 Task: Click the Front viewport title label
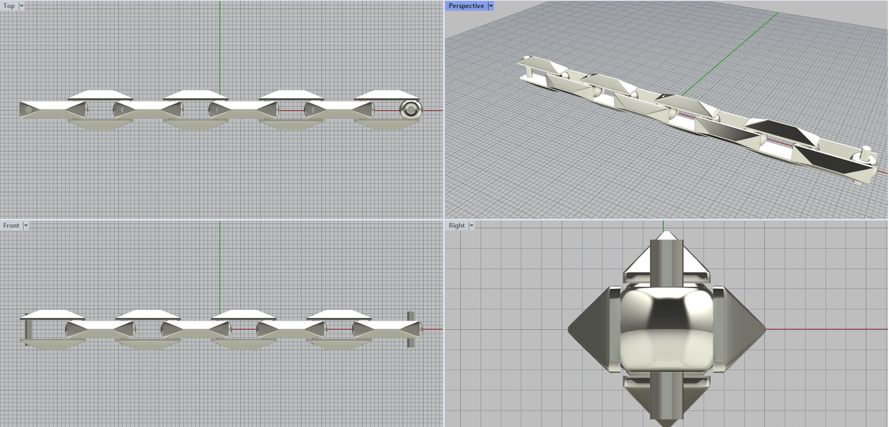click(11, 225)
